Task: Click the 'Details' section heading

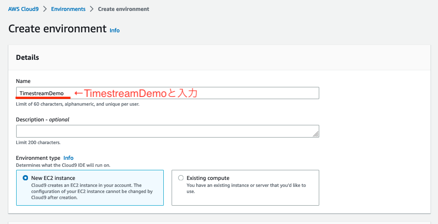Action: [x=28, y=58]
